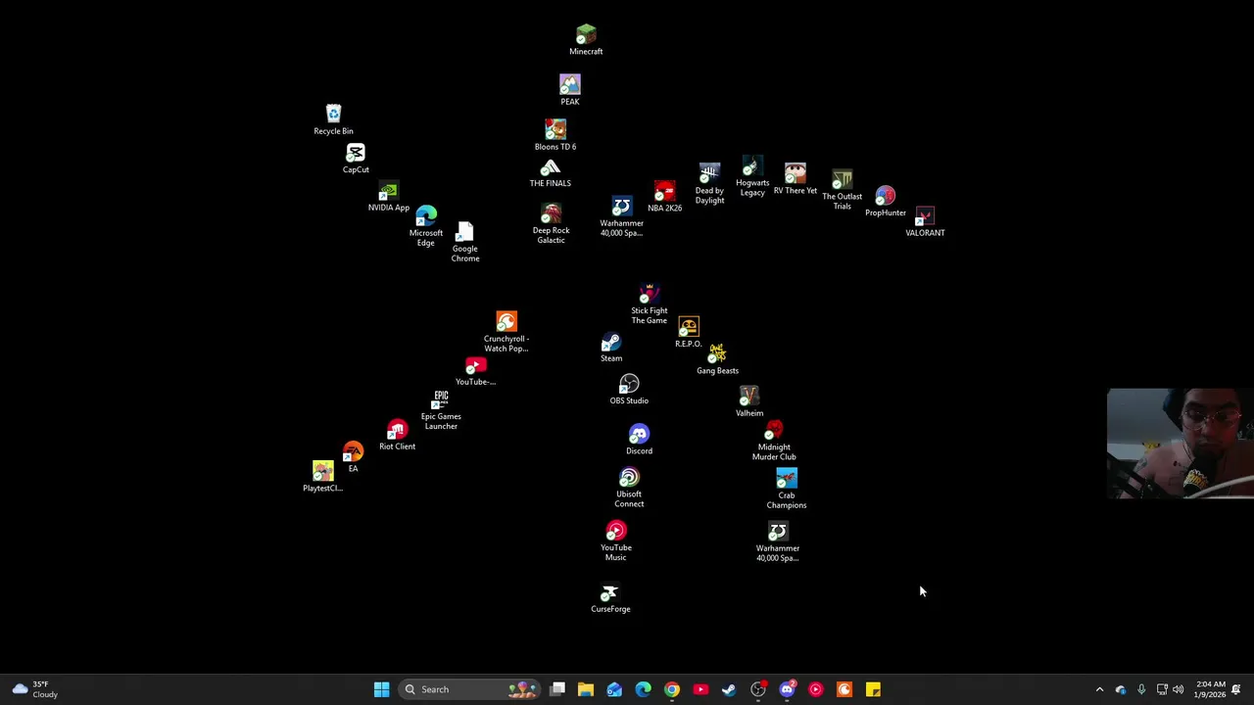Open the volume speaker tray control
1254x705 pixels.
1178,689
